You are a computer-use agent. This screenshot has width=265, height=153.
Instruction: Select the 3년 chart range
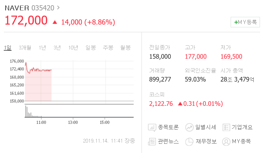57,48
